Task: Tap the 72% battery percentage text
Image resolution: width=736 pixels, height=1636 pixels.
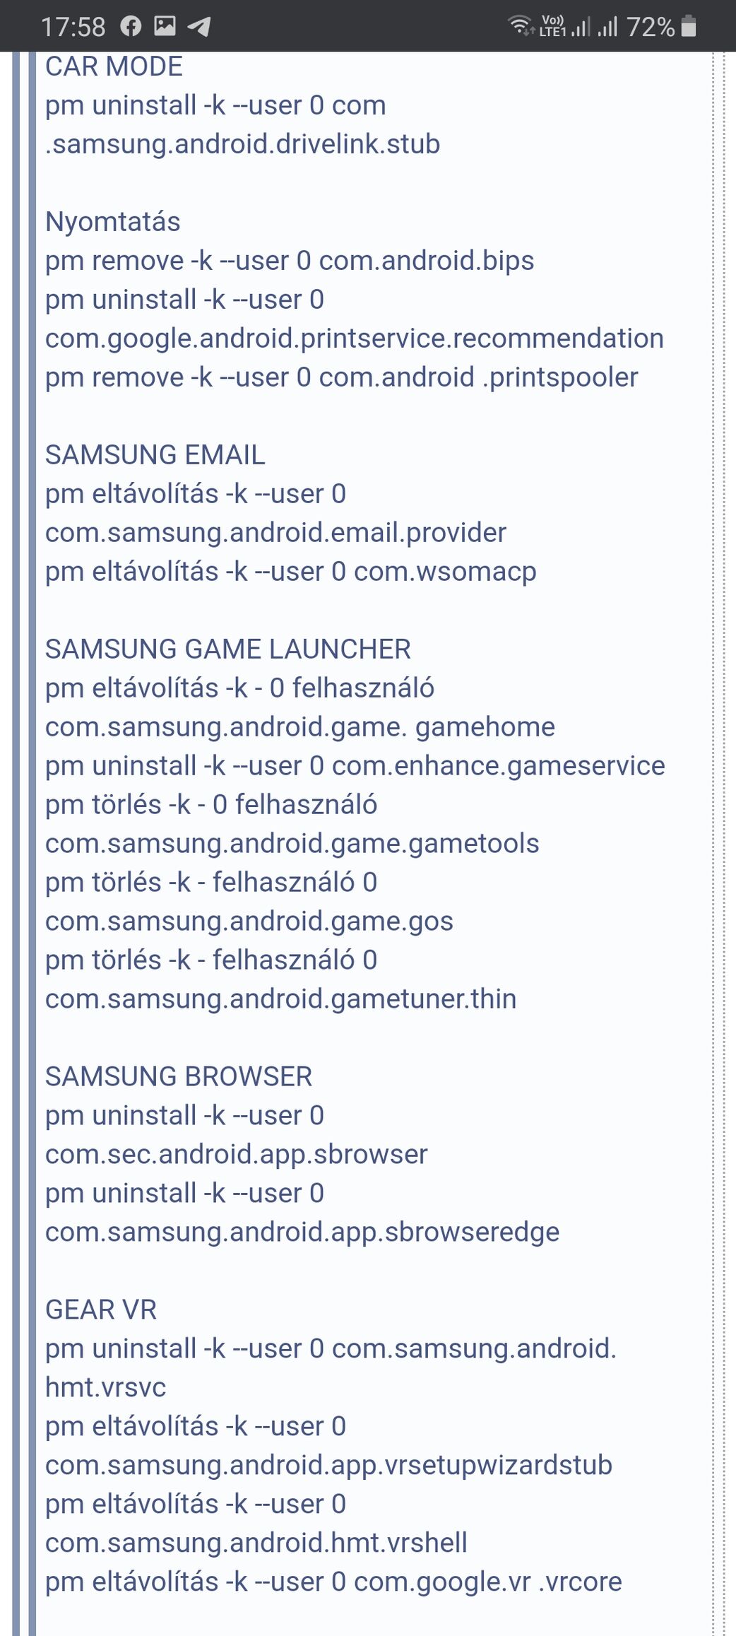Action: pyautogui.click(x=650, y=27)
